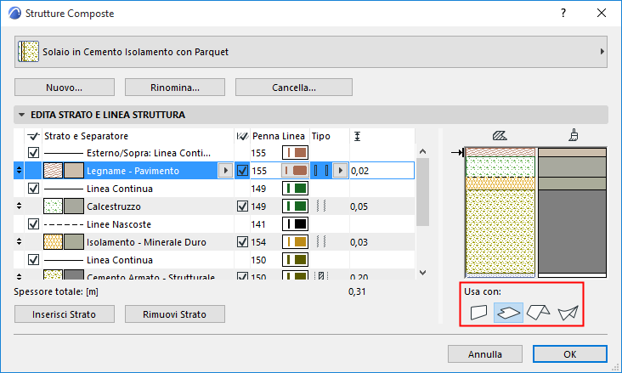The width and height of the screenshot is (622, 373).
Task: Click the layer list scroll down arrow
Action: (x=423, y=273)
